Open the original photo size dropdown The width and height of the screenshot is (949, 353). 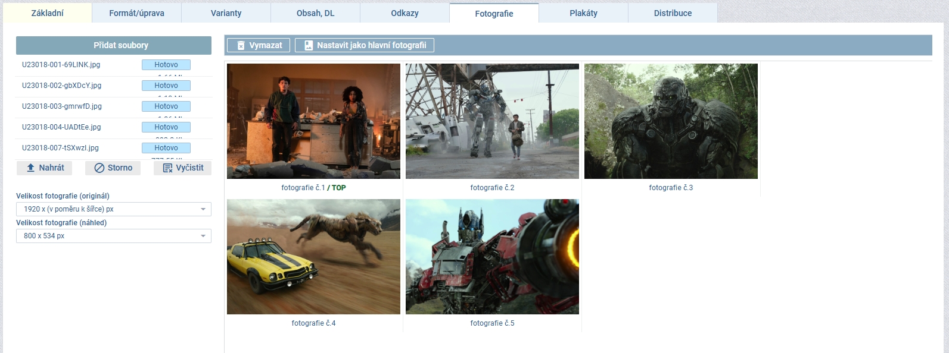(113, 209)
